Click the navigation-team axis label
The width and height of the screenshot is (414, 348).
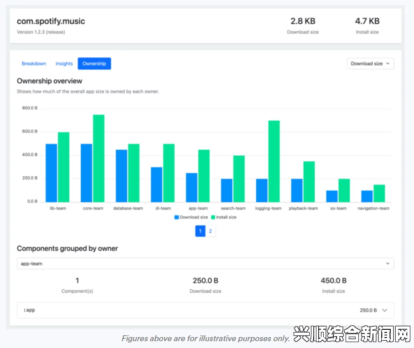pyautogui.click(x=373, y=209)
